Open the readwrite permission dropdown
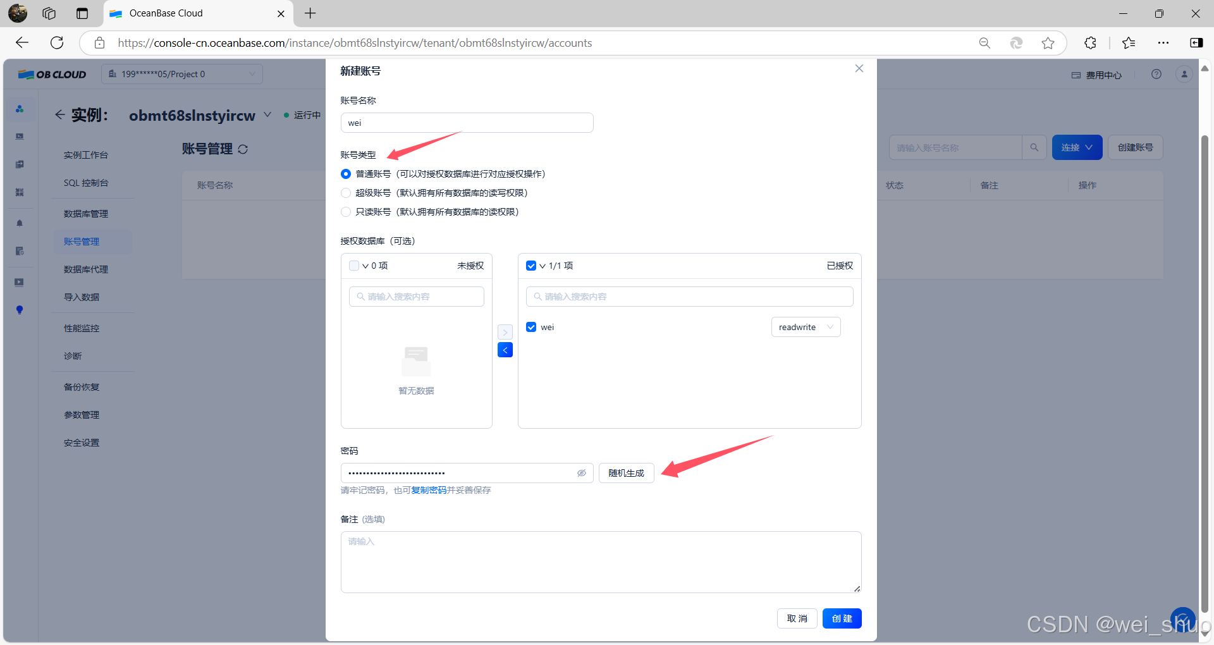The width and height of the screenshot is (1214, 645). 806,327
